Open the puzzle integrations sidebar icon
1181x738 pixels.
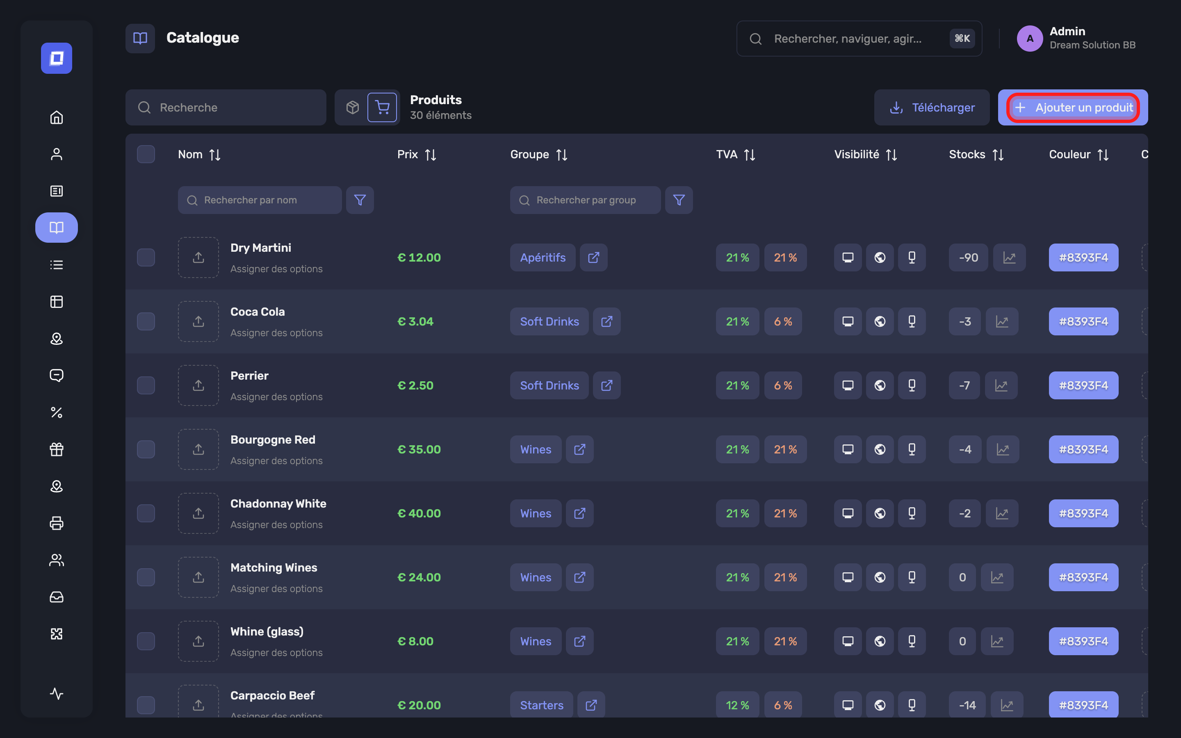(x=57, y=633)
